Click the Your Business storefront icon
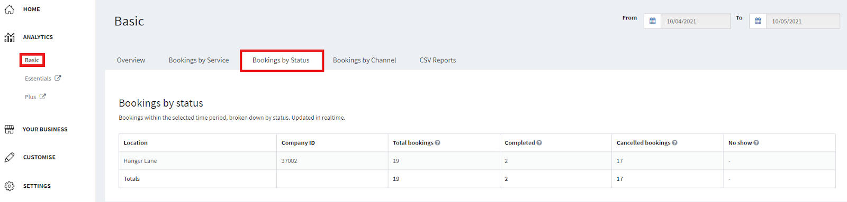The image size is (847, 202). coord(10,129)
